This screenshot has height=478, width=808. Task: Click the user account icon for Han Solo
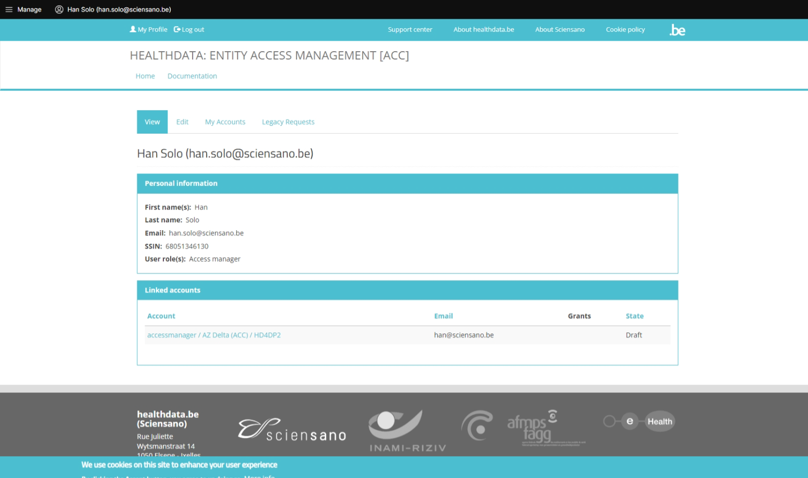59,9
